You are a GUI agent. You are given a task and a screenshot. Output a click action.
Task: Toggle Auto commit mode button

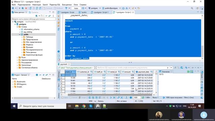coord(76,8)
